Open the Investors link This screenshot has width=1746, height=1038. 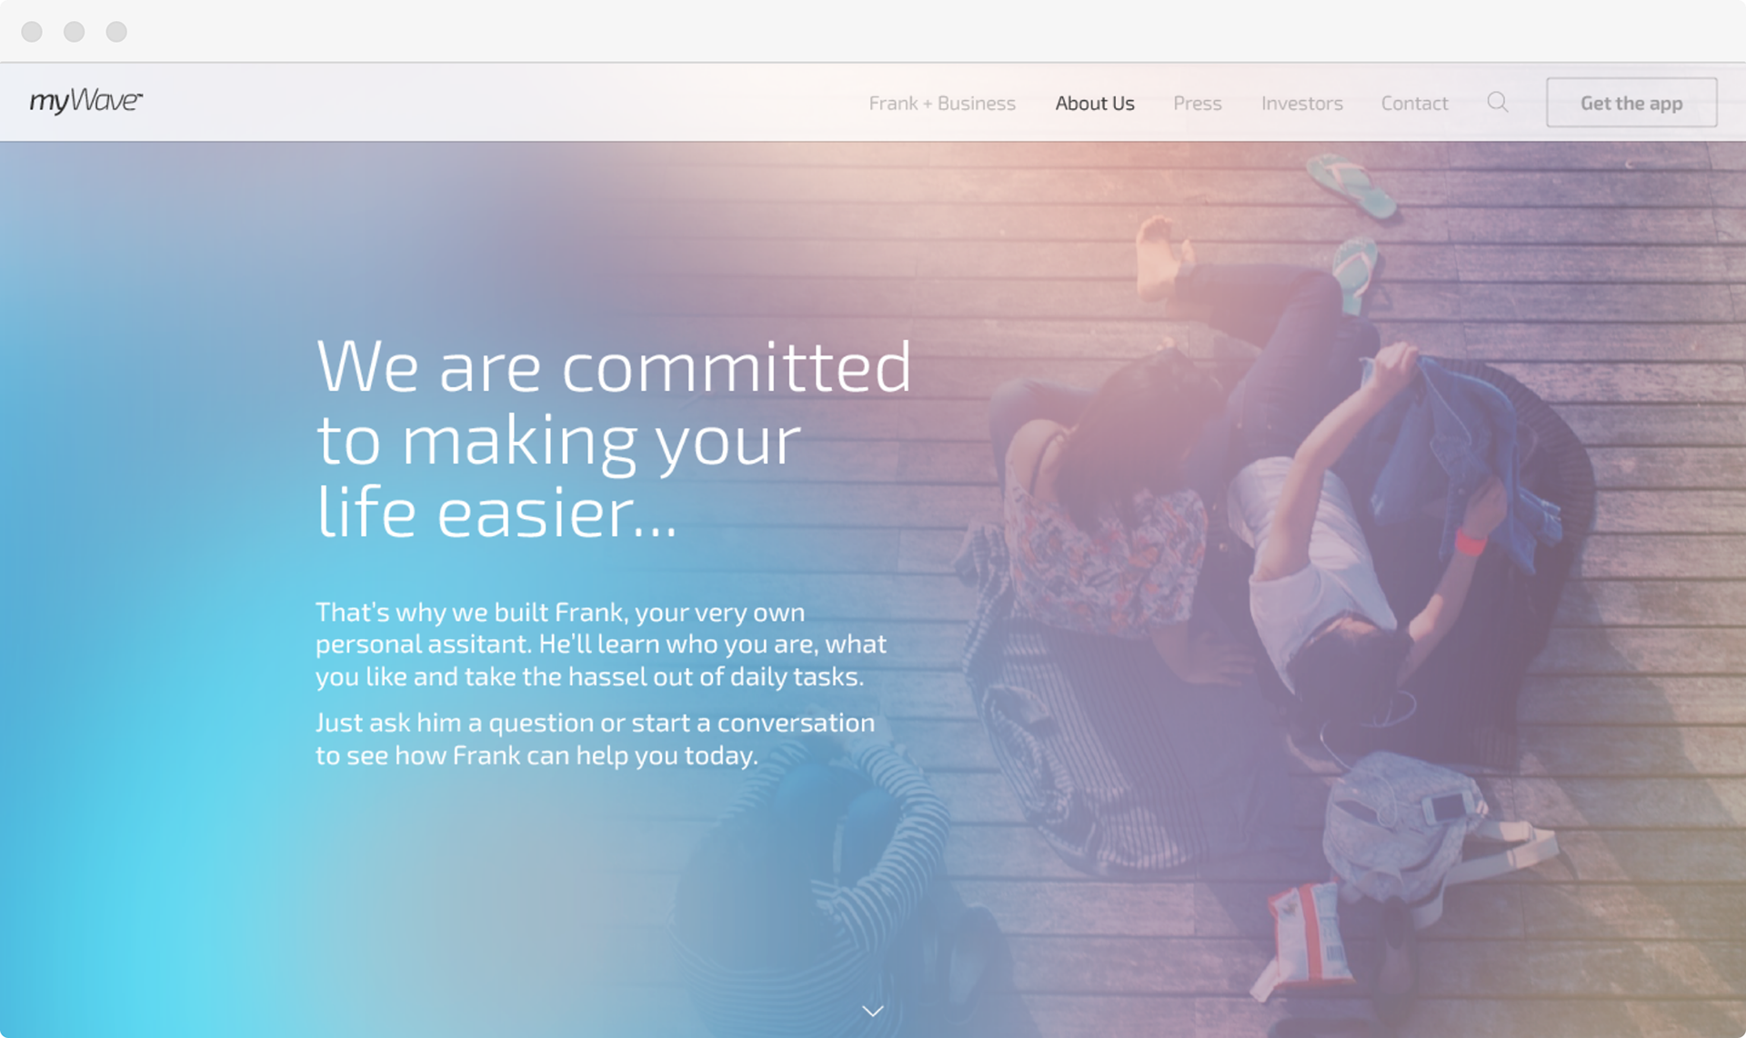(x=1302, y=104)
